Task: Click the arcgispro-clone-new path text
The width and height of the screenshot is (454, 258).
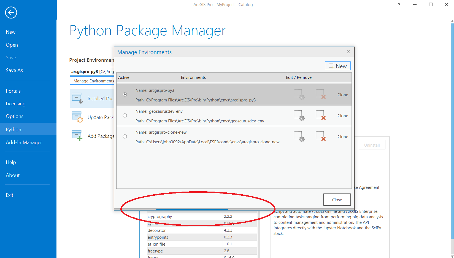Action: click(x=207, y=142)
